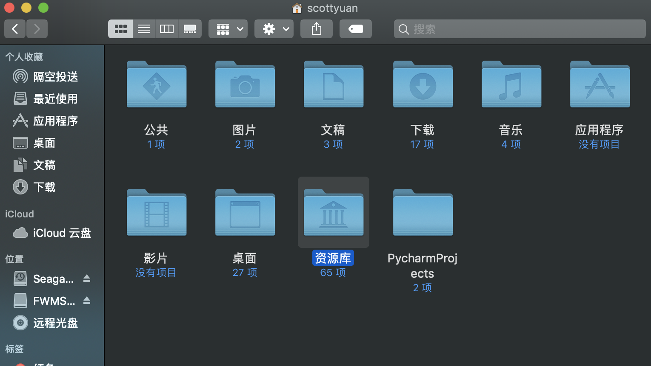651x366 pixels.
Task: Select the 桌面 folder icon in main pane
Action: pyautogui.click(x=245, y=212)
